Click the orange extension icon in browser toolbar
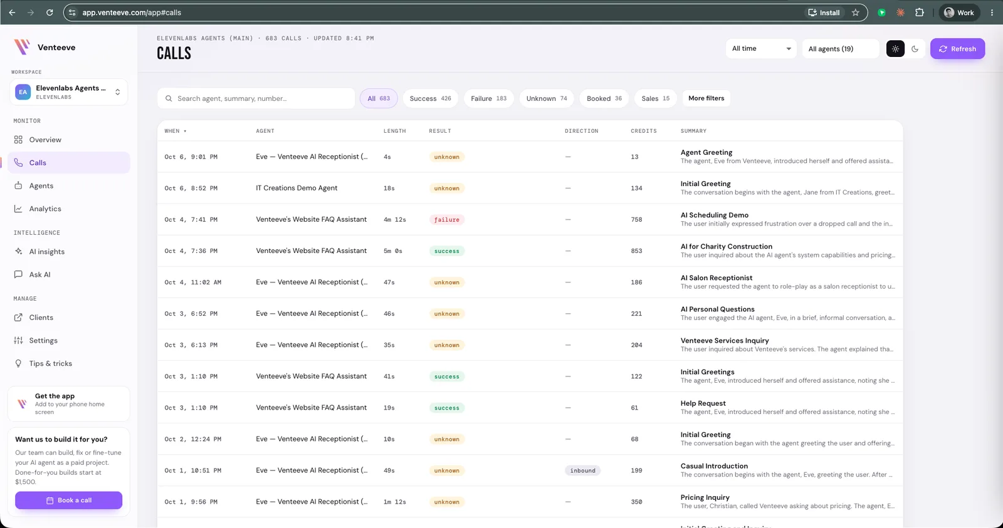Image resolution: width=1003 pixels, height=528 pixels. (900, 13)
